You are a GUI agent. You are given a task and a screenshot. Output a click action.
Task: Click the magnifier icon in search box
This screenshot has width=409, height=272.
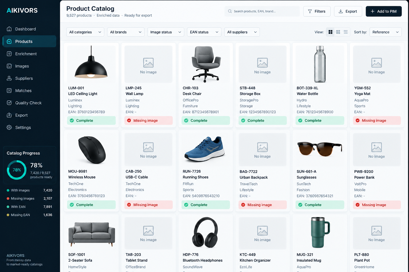coord(230,11)
